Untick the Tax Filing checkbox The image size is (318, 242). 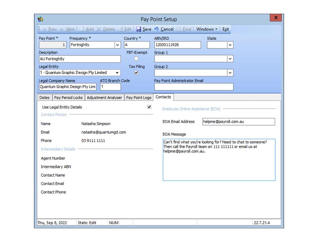[x=136, y=73]
